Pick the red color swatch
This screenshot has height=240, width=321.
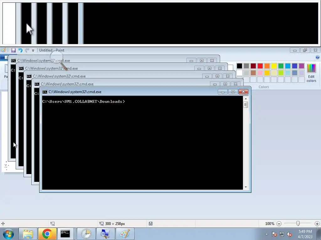(260, 66)
